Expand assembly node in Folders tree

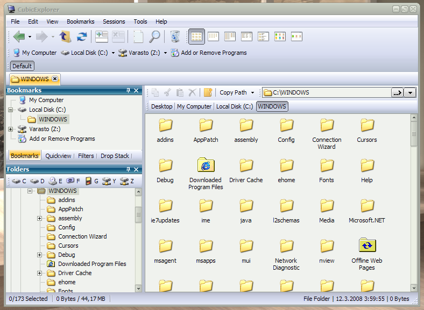click(39, 218)
